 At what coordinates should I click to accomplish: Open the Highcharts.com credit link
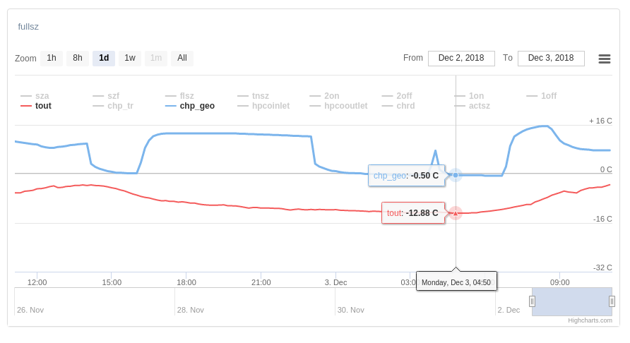[x=590, y=320]
